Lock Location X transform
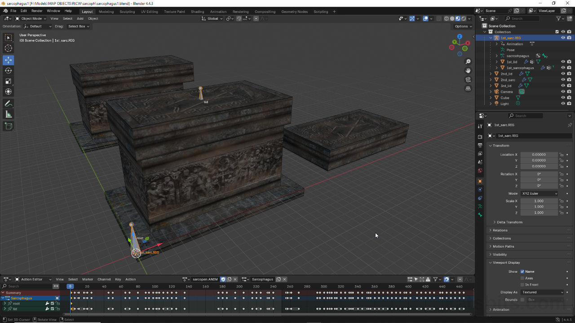The height and width of the screenshot is (323, 575). click(562, 154)
